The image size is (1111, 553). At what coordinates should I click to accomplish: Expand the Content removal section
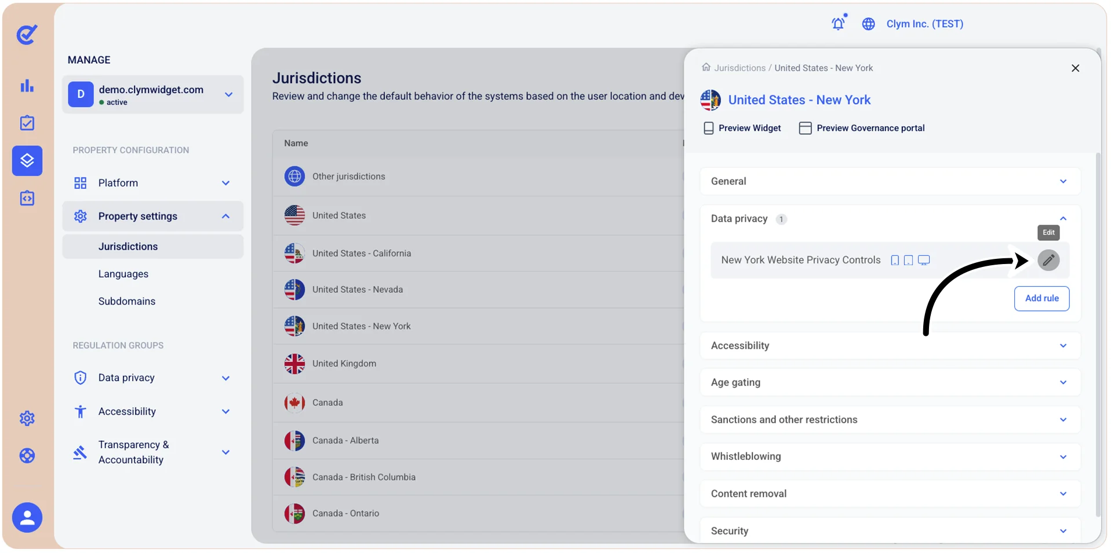pos(890,493)
